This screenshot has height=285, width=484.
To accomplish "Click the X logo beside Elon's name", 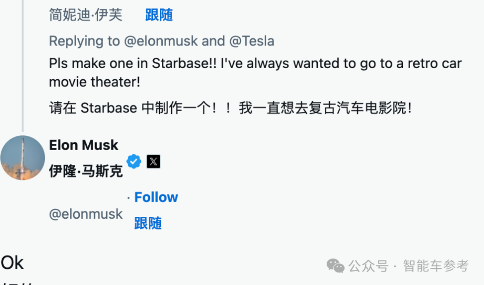I will coord(153,161).
